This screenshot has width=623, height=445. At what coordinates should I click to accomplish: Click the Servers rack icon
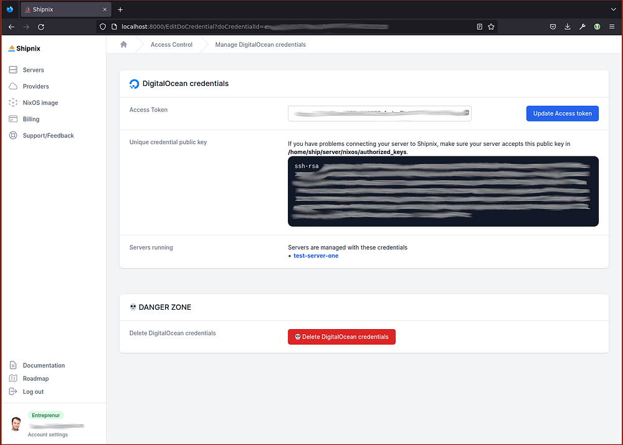[13, 70]
